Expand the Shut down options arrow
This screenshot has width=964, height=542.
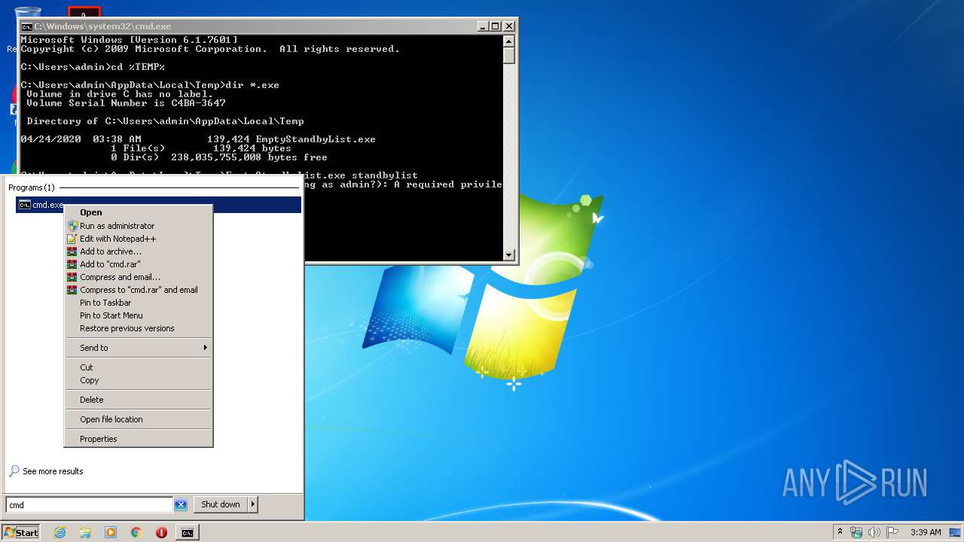(253, 504)
